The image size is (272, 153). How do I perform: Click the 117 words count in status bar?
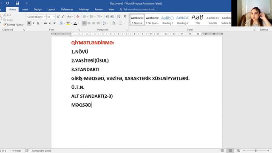point(16,151)
